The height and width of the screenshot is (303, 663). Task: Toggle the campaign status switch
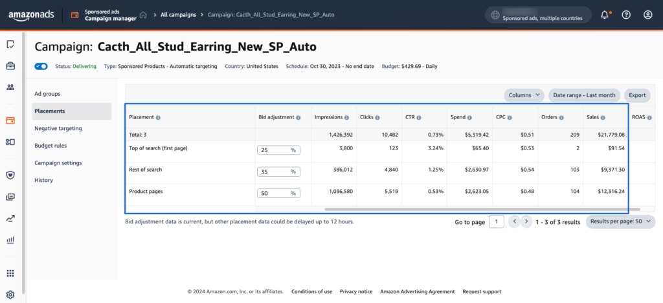[41, 66]
